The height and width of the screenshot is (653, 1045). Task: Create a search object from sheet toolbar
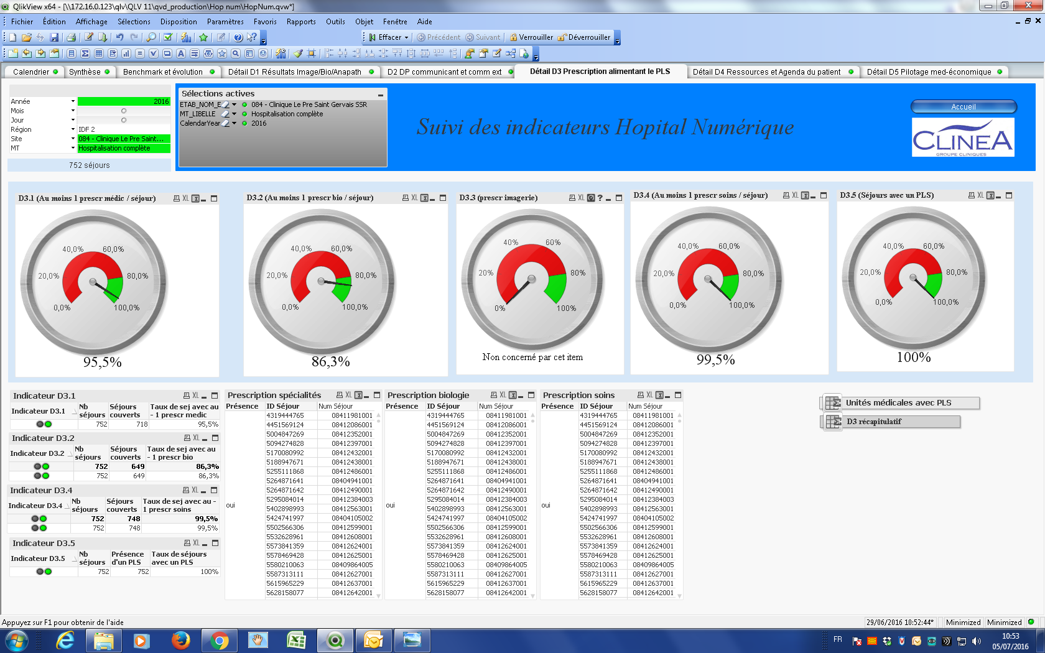pyautogui.click(x=236, y=53)
